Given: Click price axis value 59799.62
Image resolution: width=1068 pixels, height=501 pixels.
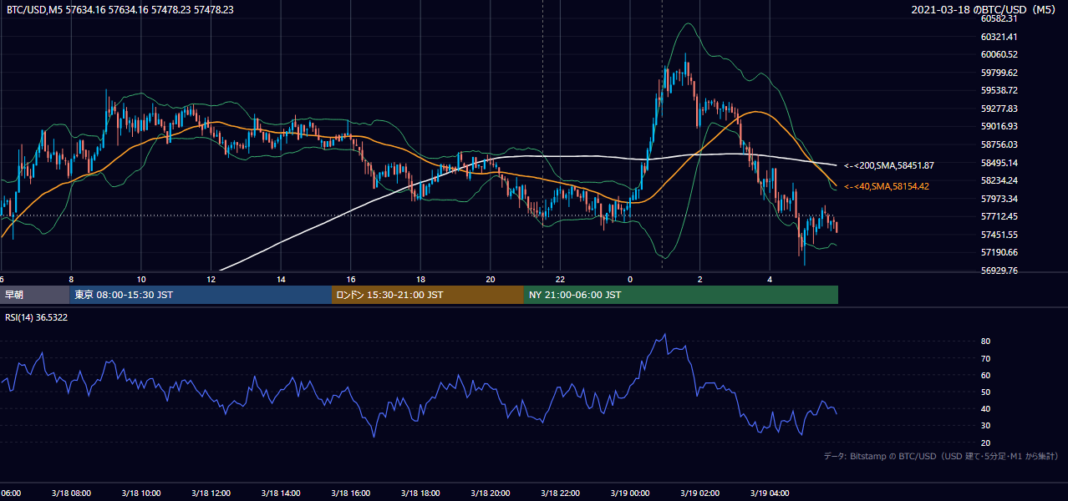Looking at the screenshot, I should [x=999, y=73].
